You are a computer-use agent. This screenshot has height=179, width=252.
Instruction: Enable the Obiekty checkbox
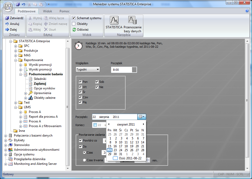tap(73, 24)
